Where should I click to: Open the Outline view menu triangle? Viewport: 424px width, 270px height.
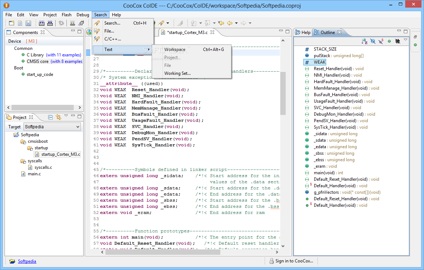pos(406,40)
